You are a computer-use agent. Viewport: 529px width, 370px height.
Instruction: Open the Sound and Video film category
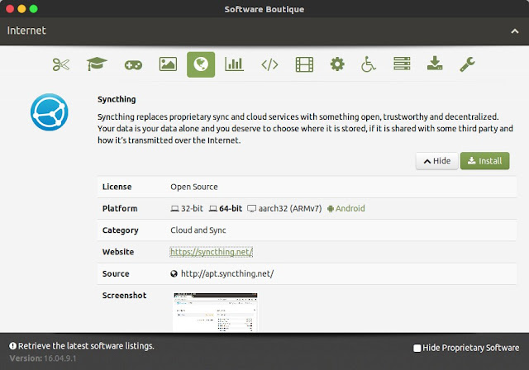point(304,64)
